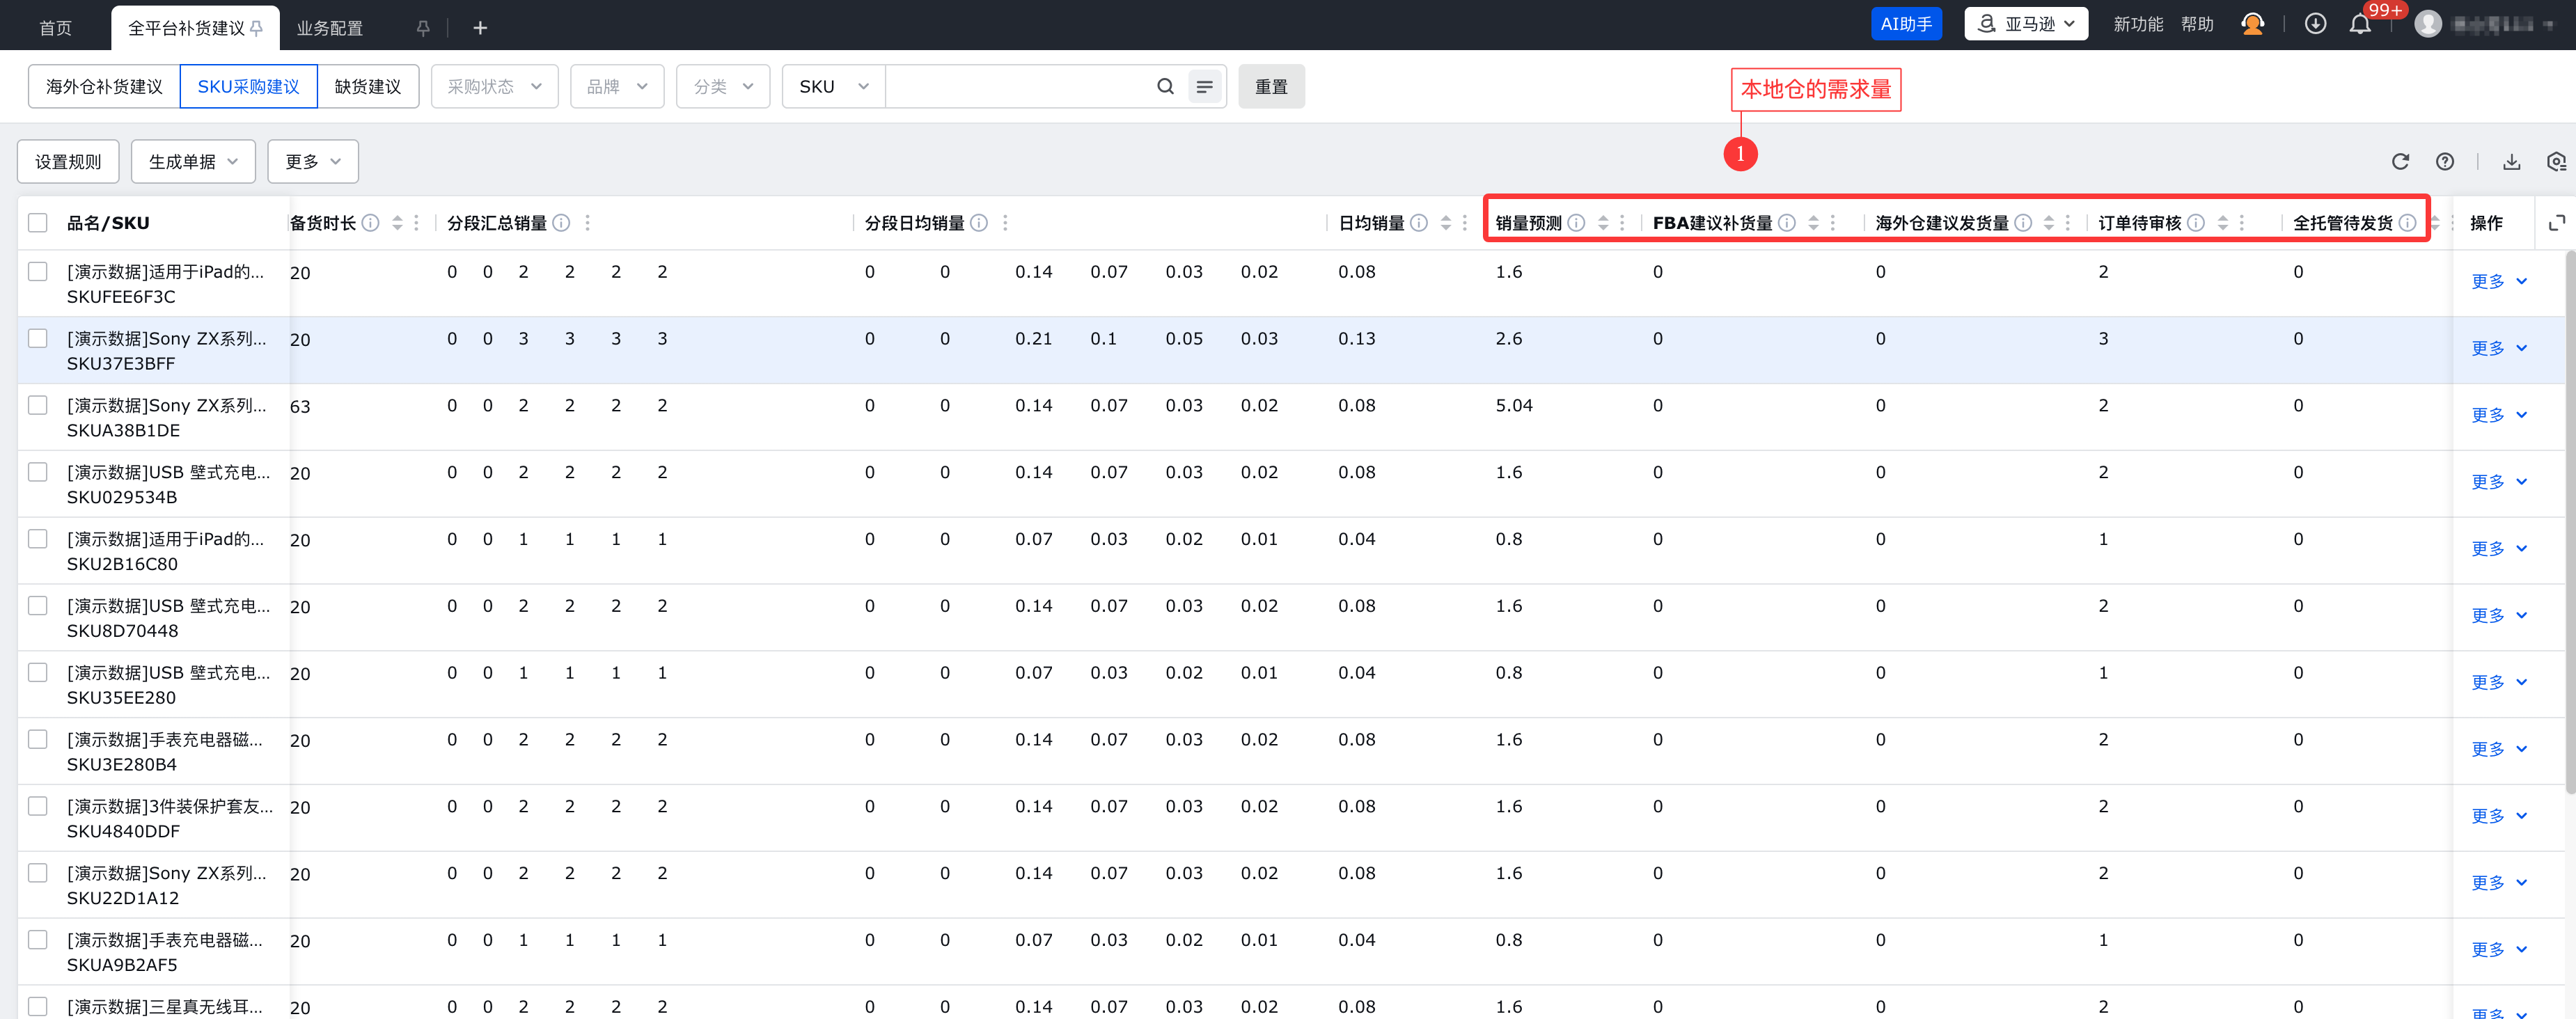Viewport: 2576px width, 1019px height.
Task: Open the 亚马逊 platform selector
Action: tap(2026, 24)
